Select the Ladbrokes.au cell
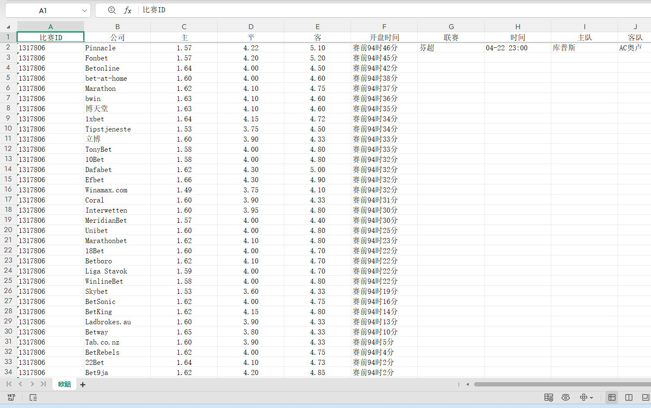 point(117,322)
